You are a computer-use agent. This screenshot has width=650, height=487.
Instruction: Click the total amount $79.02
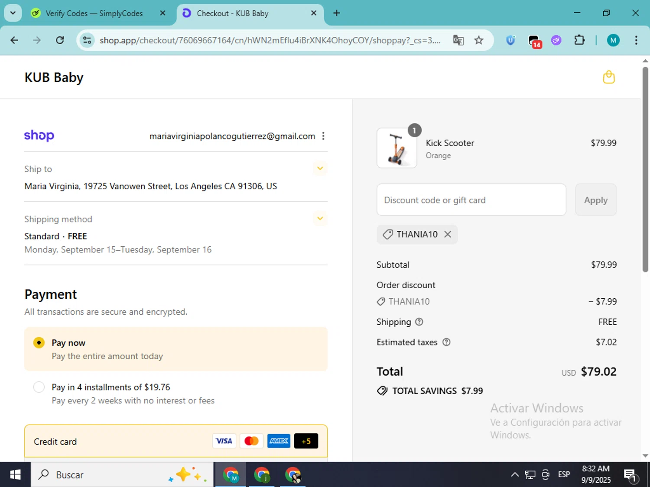tap(598, 371)
